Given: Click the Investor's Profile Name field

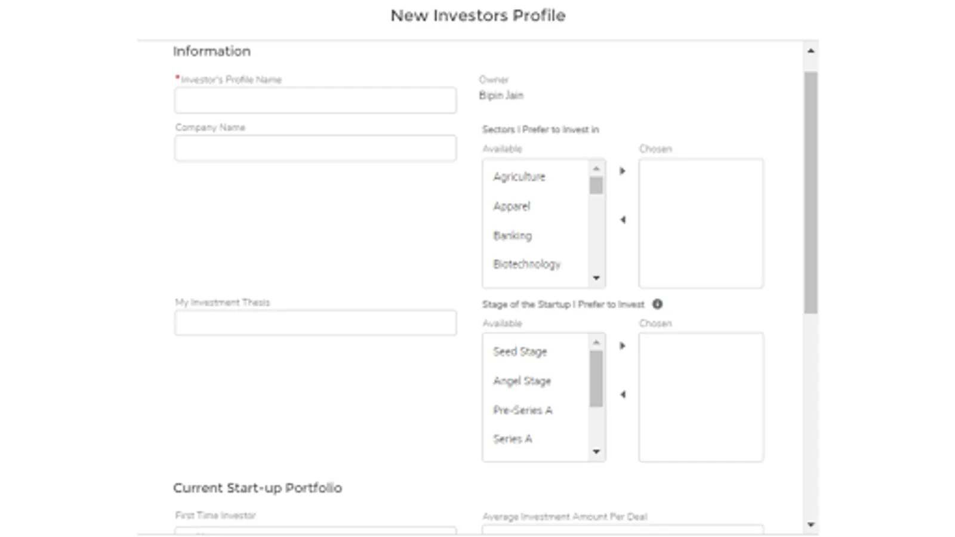Looking at the screenshot, I should 315,100.
